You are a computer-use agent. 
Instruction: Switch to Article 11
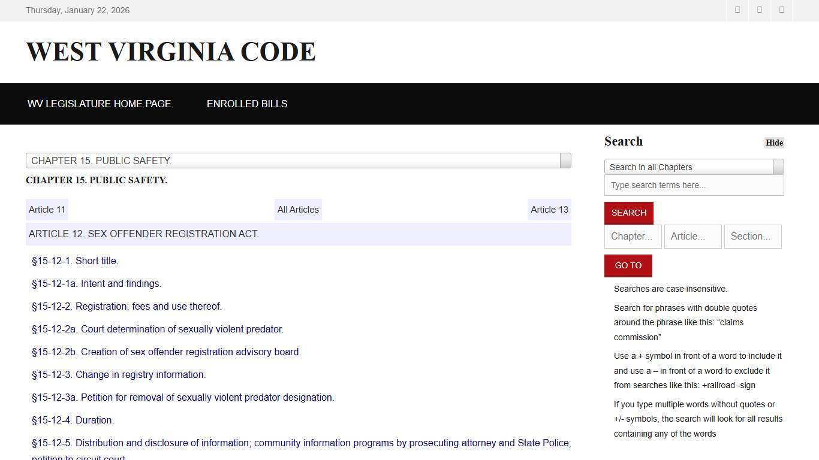47,210
